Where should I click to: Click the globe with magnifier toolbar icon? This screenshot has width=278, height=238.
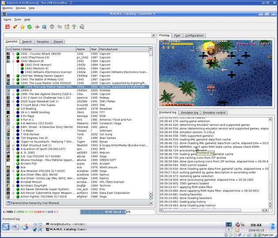[44, 27]
